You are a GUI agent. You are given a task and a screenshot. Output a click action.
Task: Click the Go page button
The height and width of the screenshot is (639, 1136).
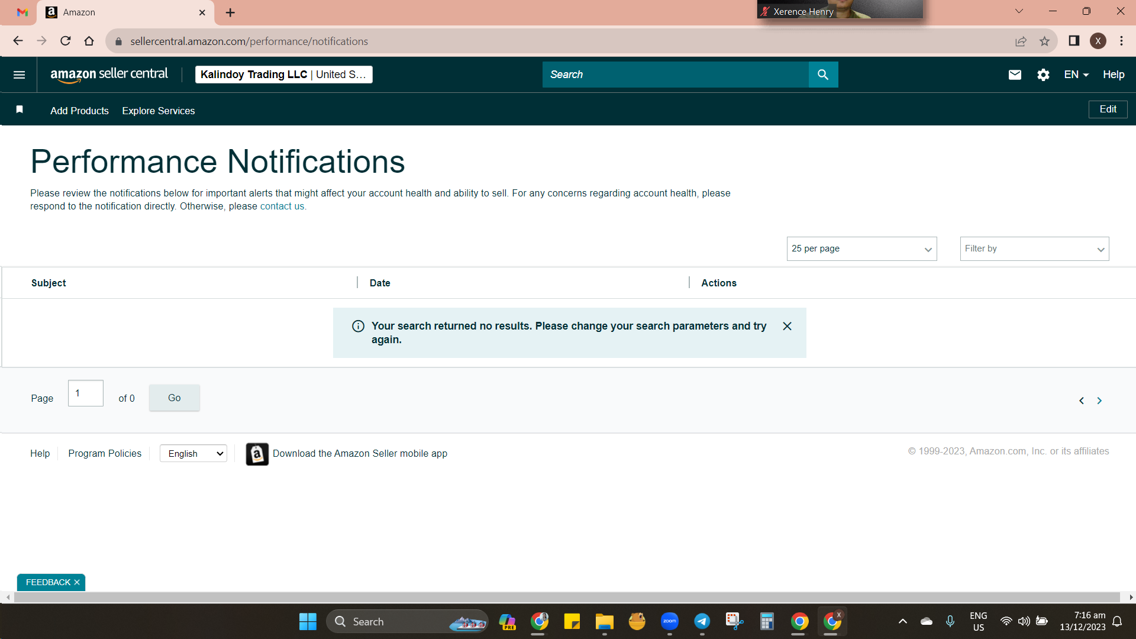(x=175, y=398)
